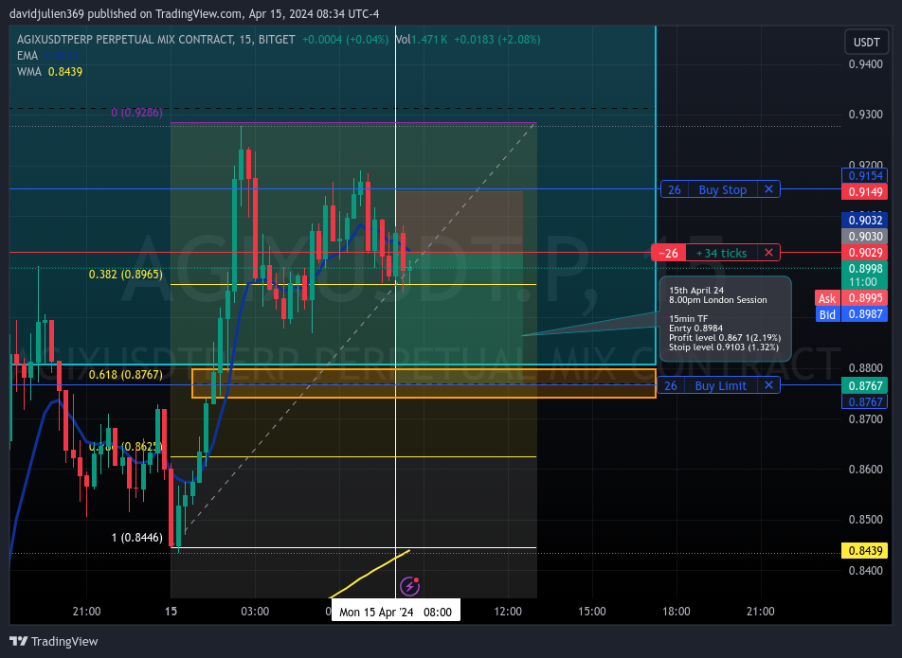Open the USDT currency selector

pyautogui.click(x=866, y=42)
